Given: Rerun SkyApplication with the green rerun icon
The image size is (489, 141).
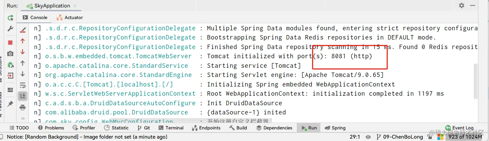Looking at the screenshot, I should (x=10, y=18).
